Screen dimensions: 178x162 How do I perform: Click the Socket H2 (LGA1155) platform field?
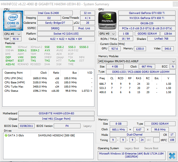pyautogui.click(x=66, y=34)
